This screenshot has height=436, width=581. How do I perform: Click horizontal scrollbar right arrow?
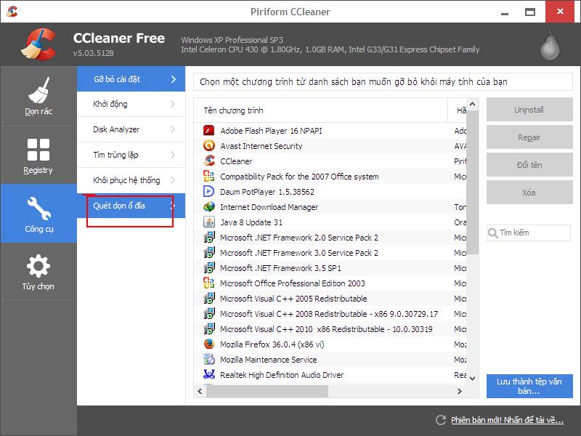[460, 391]
